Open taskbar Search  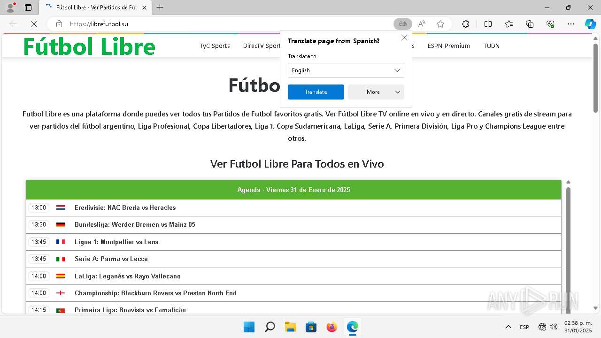coord(270,327)
